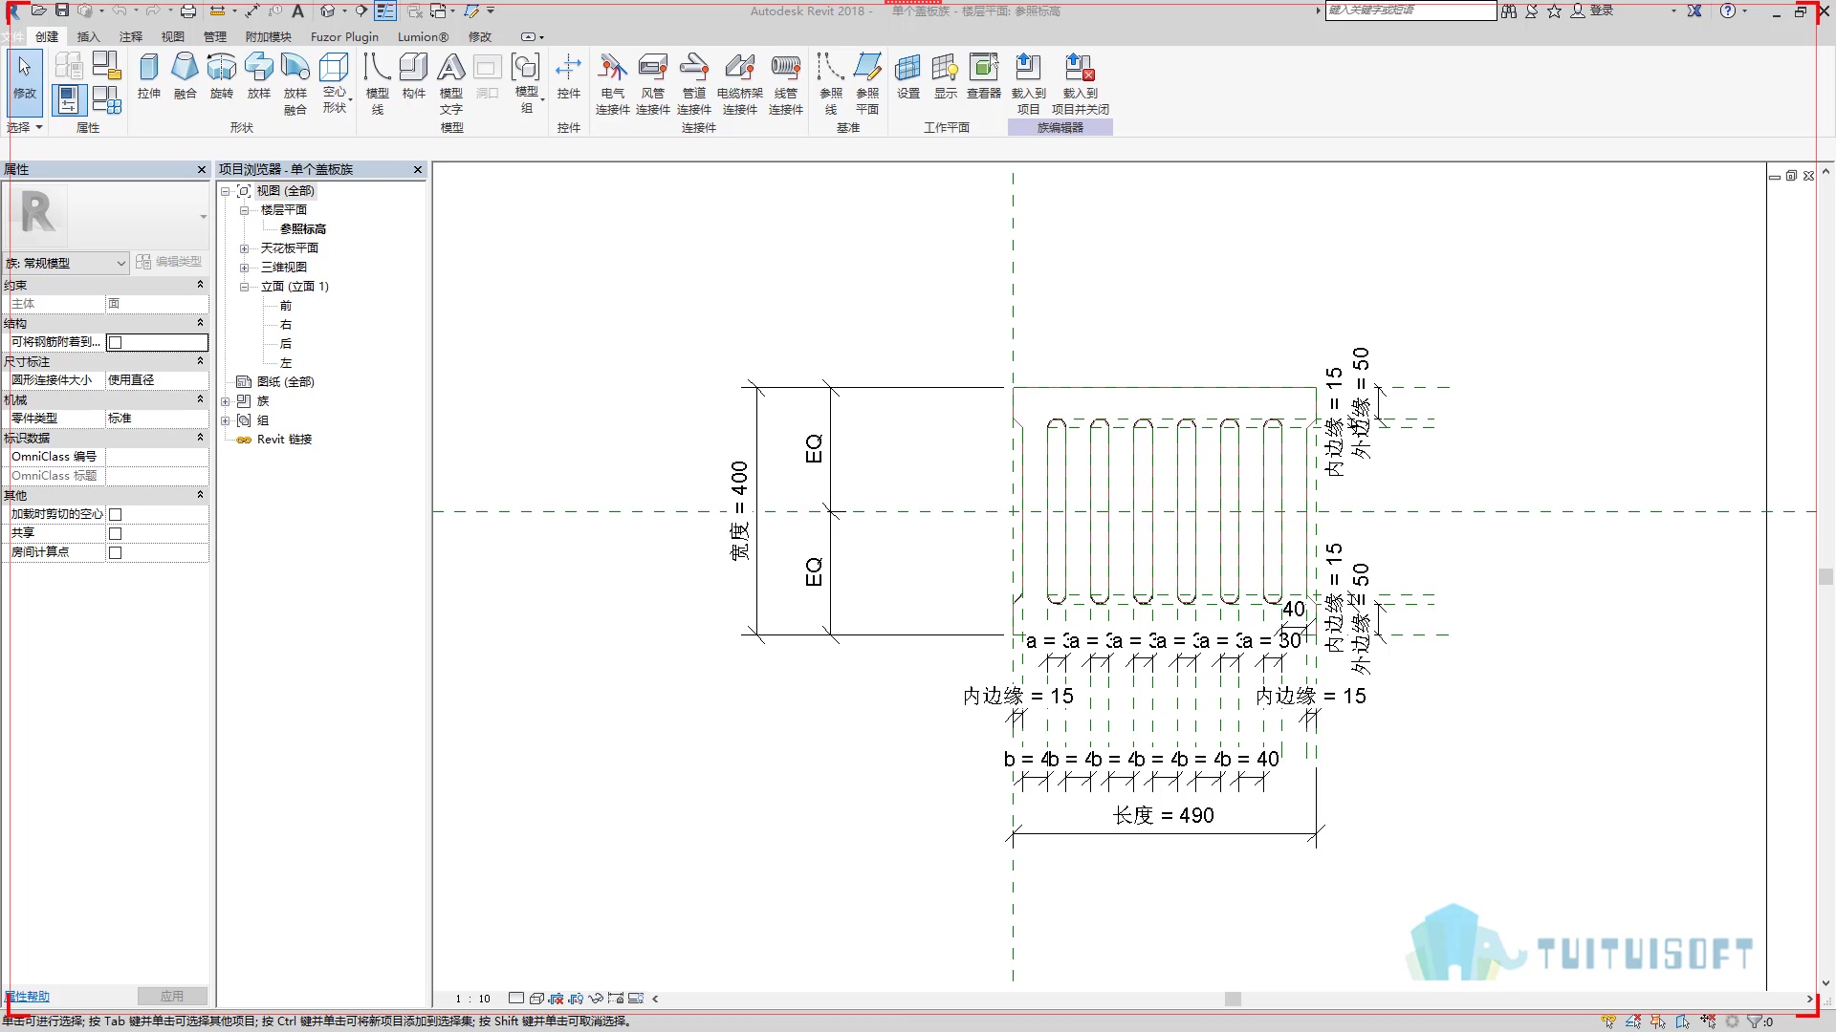This screenshot has height=1032, width=1836.
Task: Pick the 放样 sweep tool
Action: point(258,76)
